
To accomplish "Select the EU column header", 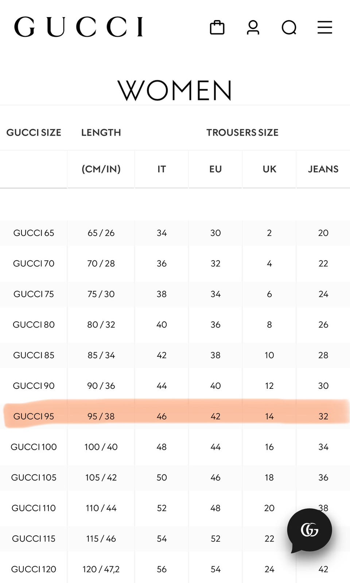I will [215, 169].
